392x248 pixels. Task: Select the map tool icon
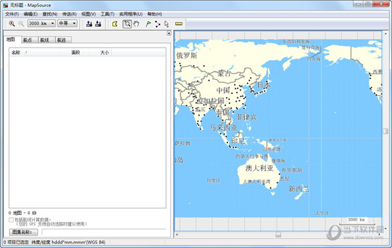(115, 24)
